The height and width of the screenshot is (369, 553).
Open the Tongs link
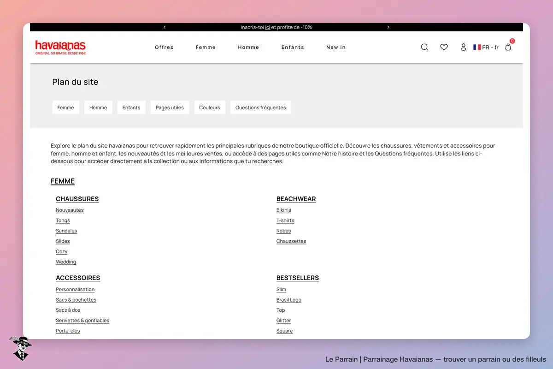coord(63,220)
